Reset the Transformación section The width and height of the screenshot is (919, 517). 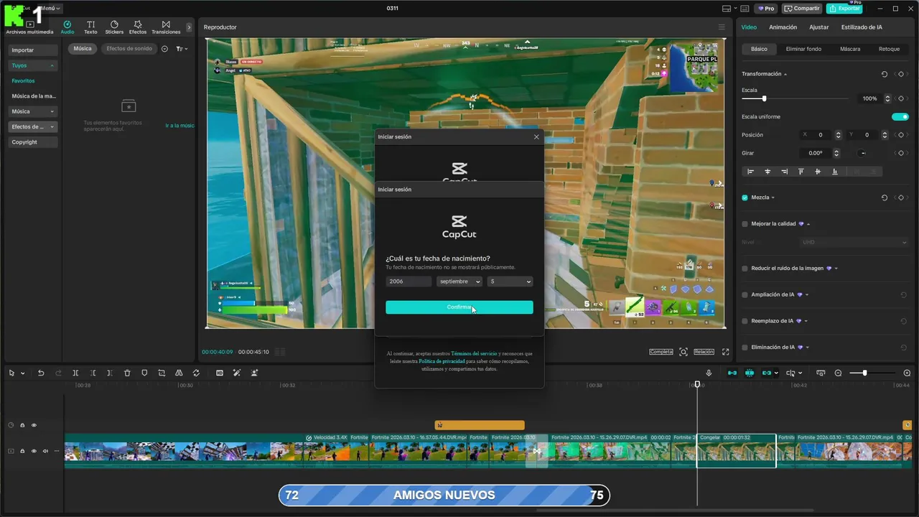pos(884,74)
